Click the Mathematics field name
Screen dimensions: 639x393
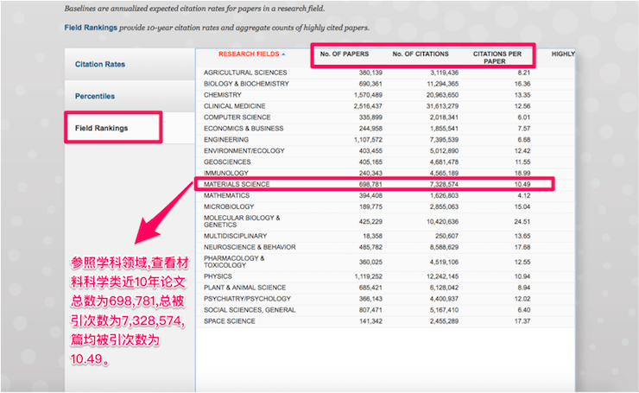pyautogui.click(x=225, y=195)
